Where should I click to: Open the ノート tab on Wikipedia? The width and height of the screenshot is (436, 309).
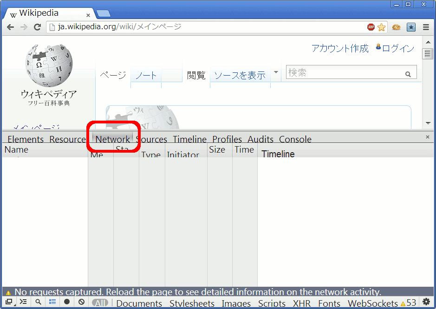(146, 75)
